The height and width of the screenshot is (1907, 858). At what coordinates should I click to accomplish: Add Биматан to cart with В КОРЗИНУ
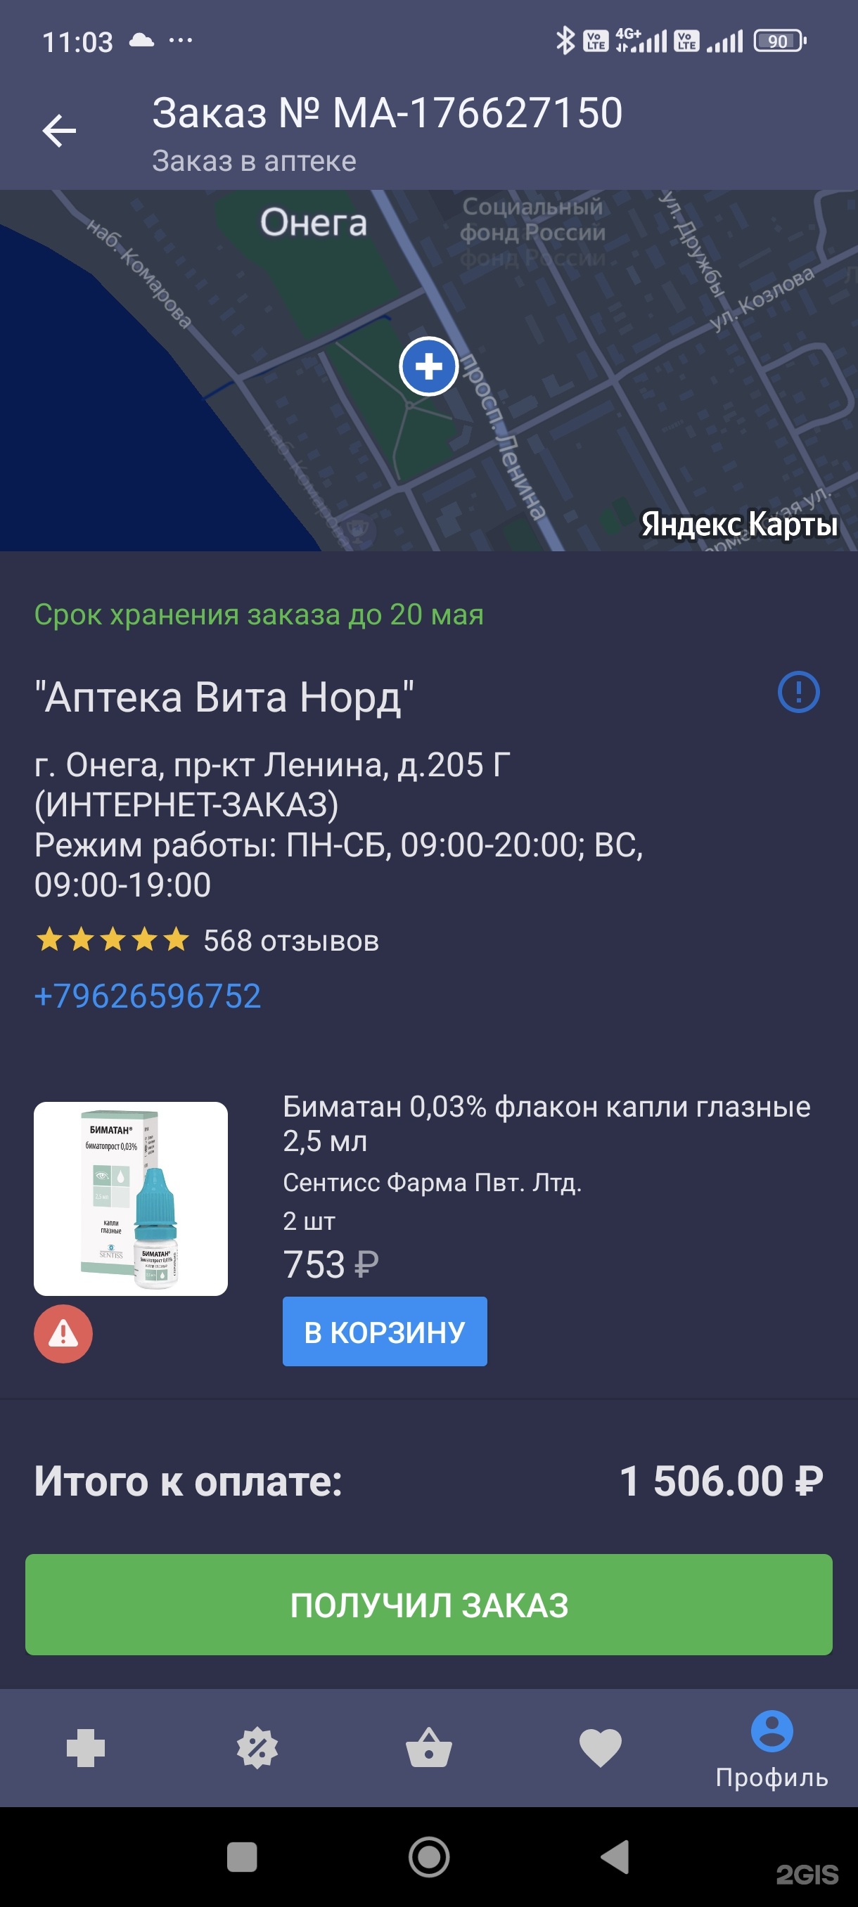(385, 1331)
